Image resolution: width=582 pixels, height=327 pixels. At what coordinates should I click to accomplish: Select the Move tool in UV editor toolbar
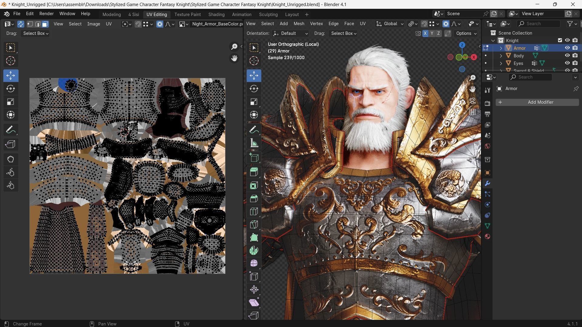pyautogui.click(x=11, y=76)
